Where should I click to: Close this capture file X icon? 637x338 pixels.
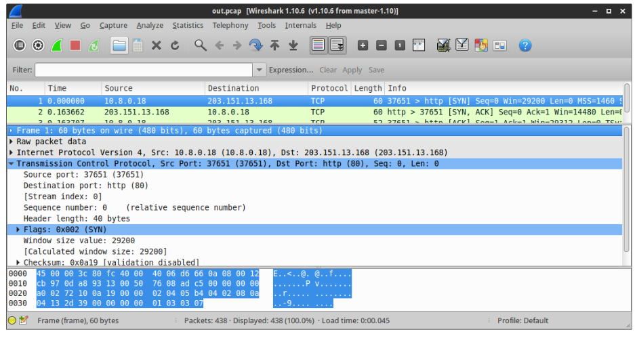click(157, 45)
